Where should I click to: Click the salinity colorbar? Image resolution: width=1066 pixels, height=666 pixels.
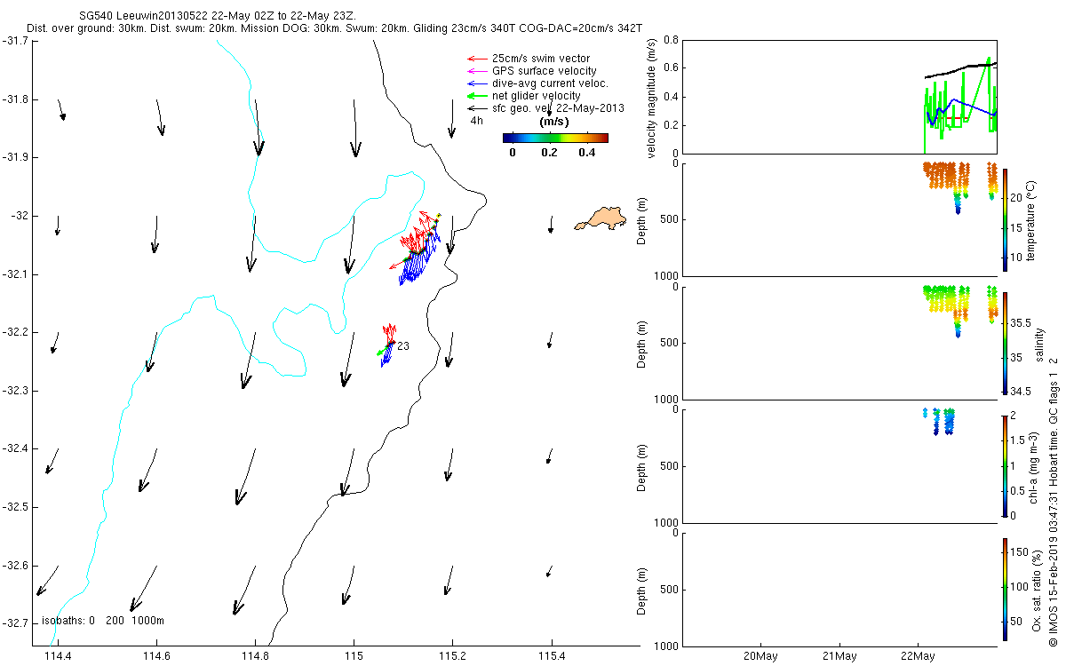1006,342
